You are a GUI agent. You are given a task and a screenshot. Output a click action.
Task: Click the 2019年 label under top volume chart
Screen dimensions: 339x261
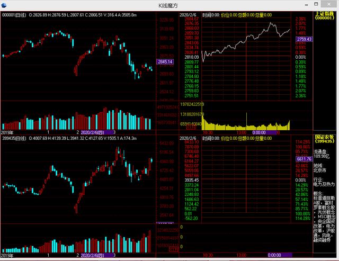point(7,132)
